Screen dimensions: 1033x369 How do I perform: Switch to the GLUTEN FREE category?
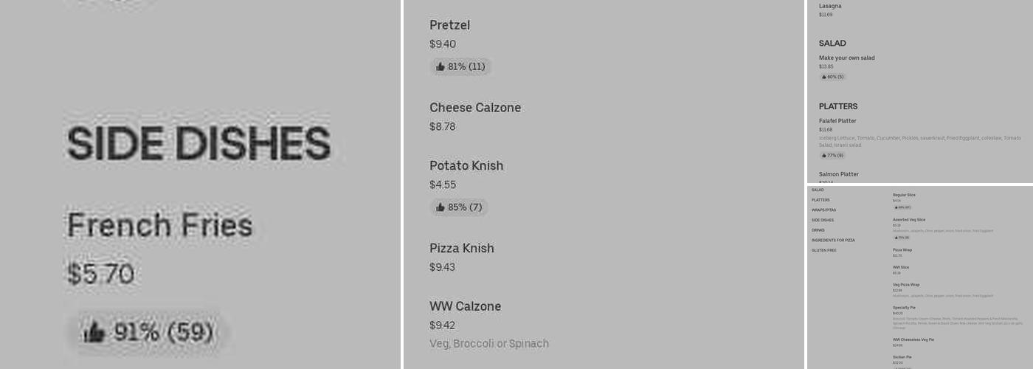point(824,250)
